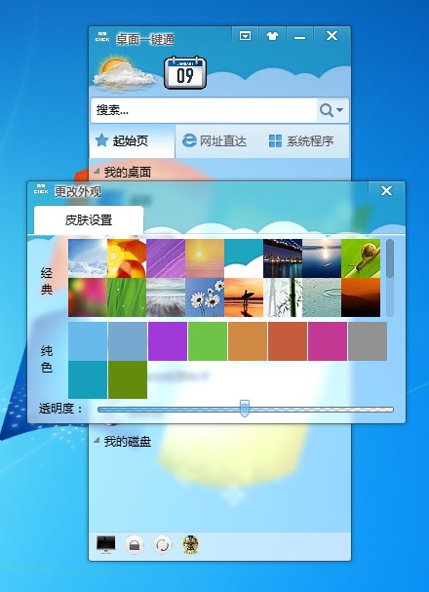Screen dimensions: 429x592
Task: Switch to the 系统程序 tab
Action: pos(301,141)
